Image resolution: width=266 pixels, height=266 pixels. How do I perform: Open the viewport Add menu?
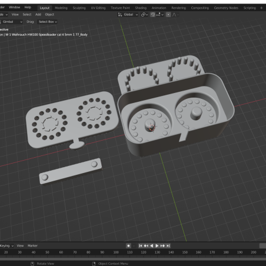tap(38, 15)
